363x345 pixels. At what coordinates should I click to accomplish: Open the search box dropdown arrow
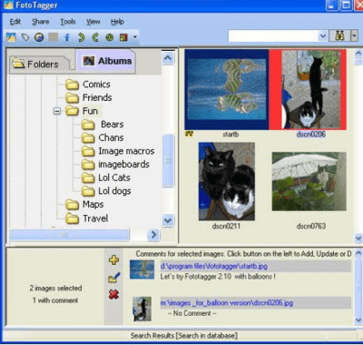(x=323, y=36)
